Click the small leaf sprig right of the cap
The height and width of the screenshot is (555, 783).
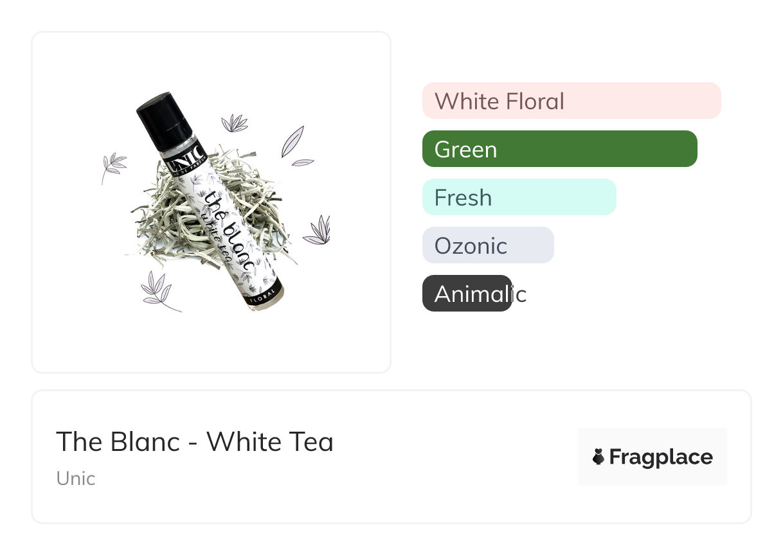tap(234, 123)
